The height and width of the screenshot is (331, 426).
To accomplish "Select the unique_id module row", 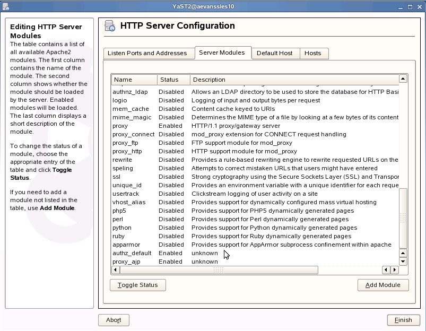I will pyautogui.click(x=255, y=185).
